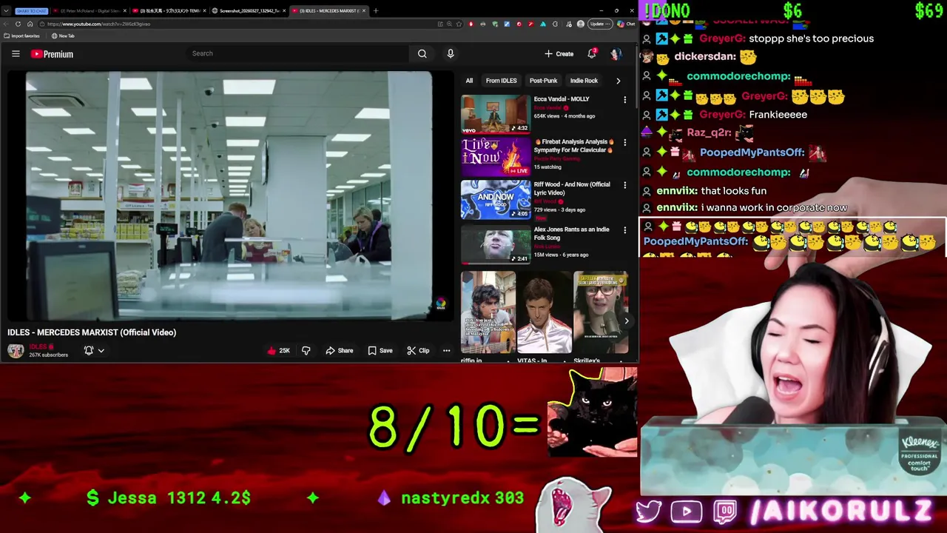Open options menu for Riff Wood video
This screenshot has height=533, width=947.
click(624, 186)
